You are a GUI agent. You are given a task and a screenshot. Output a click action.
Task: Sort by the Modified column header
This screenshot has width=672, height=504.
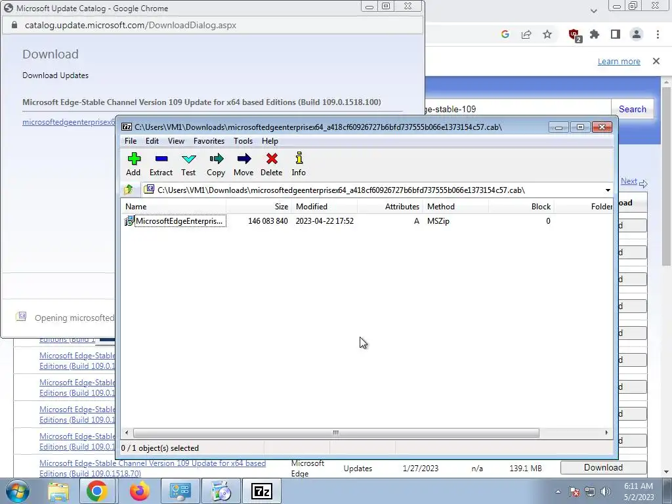(324, 207)
